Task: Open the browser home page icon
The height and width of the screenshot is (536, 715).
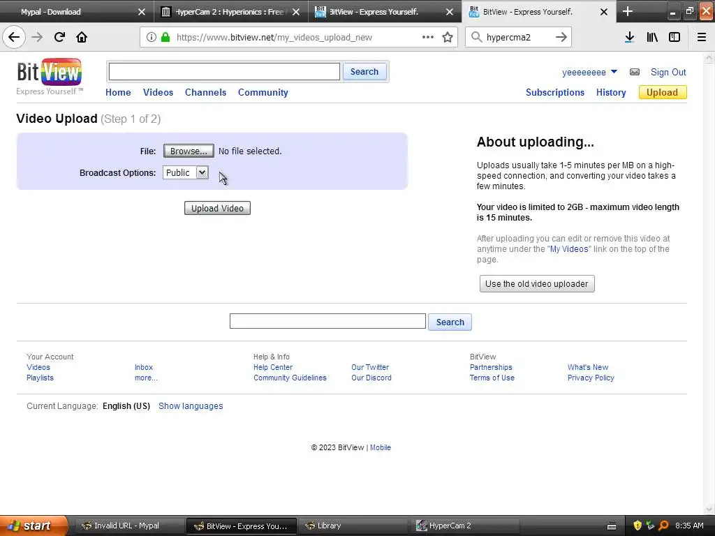Action: (x=82, y=37)
